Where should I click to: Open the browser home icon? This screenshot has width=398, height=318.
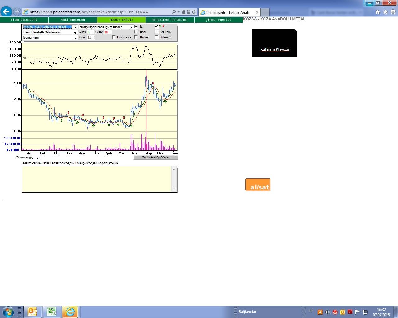[378, 12]
